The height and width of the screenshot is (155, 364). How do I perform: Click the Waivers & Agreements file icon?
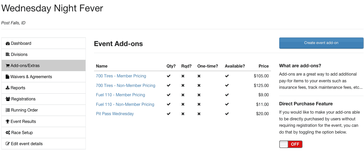tap(7, 77)
